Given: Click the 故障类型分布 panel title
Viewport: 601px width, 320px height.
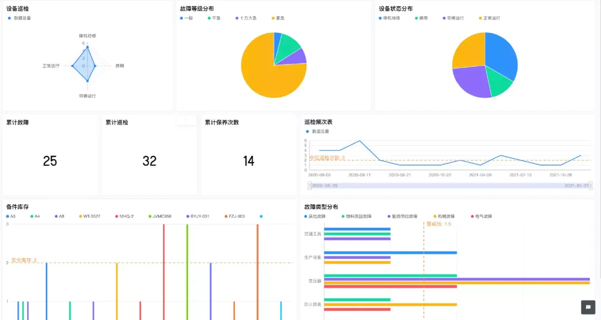Looking at the screenshot, I should [x=321, y=207].
